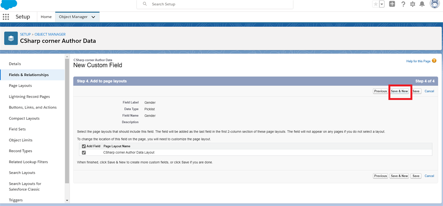Select Fields & Relationships in sidebar
Viewport: 443px width, 206px height.
[29, 75]
